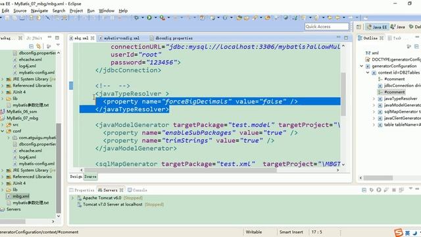Click the Start the server icon
421x237 pixels.
[x=379, y=190]
